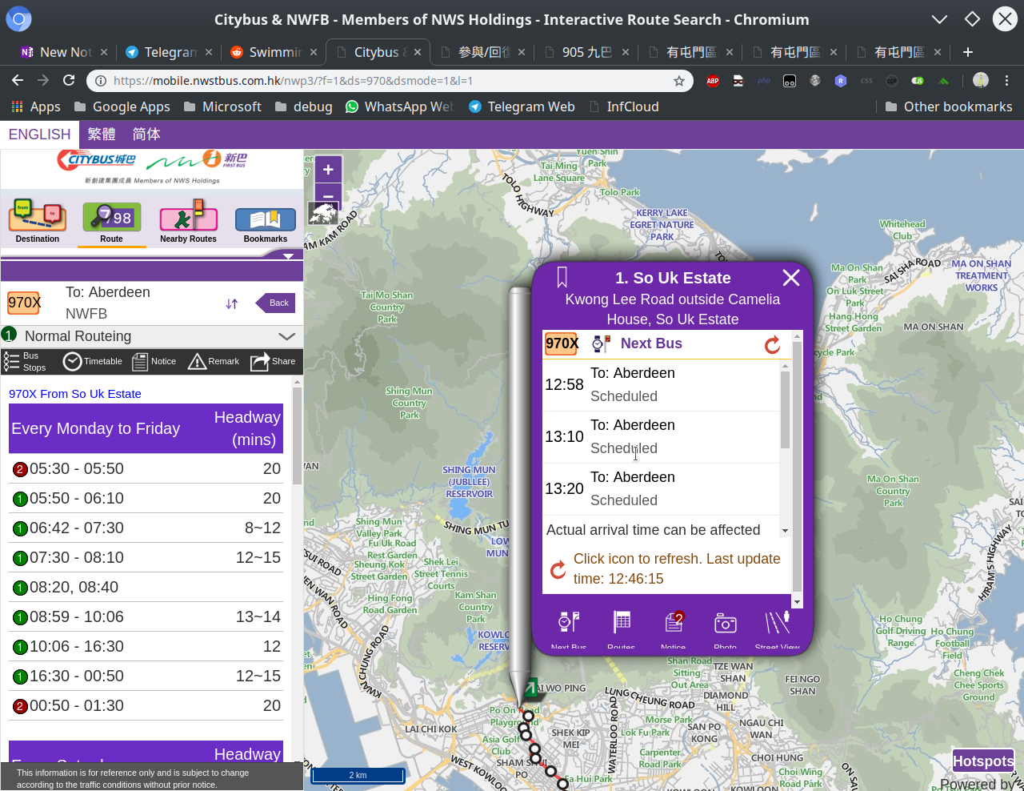Switch to the Telegram browser tab
Screen dimensions: 1024x791
170,52
